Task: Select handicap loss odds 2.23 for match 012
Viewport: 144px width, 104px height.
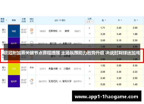Action: click(135, 72)
